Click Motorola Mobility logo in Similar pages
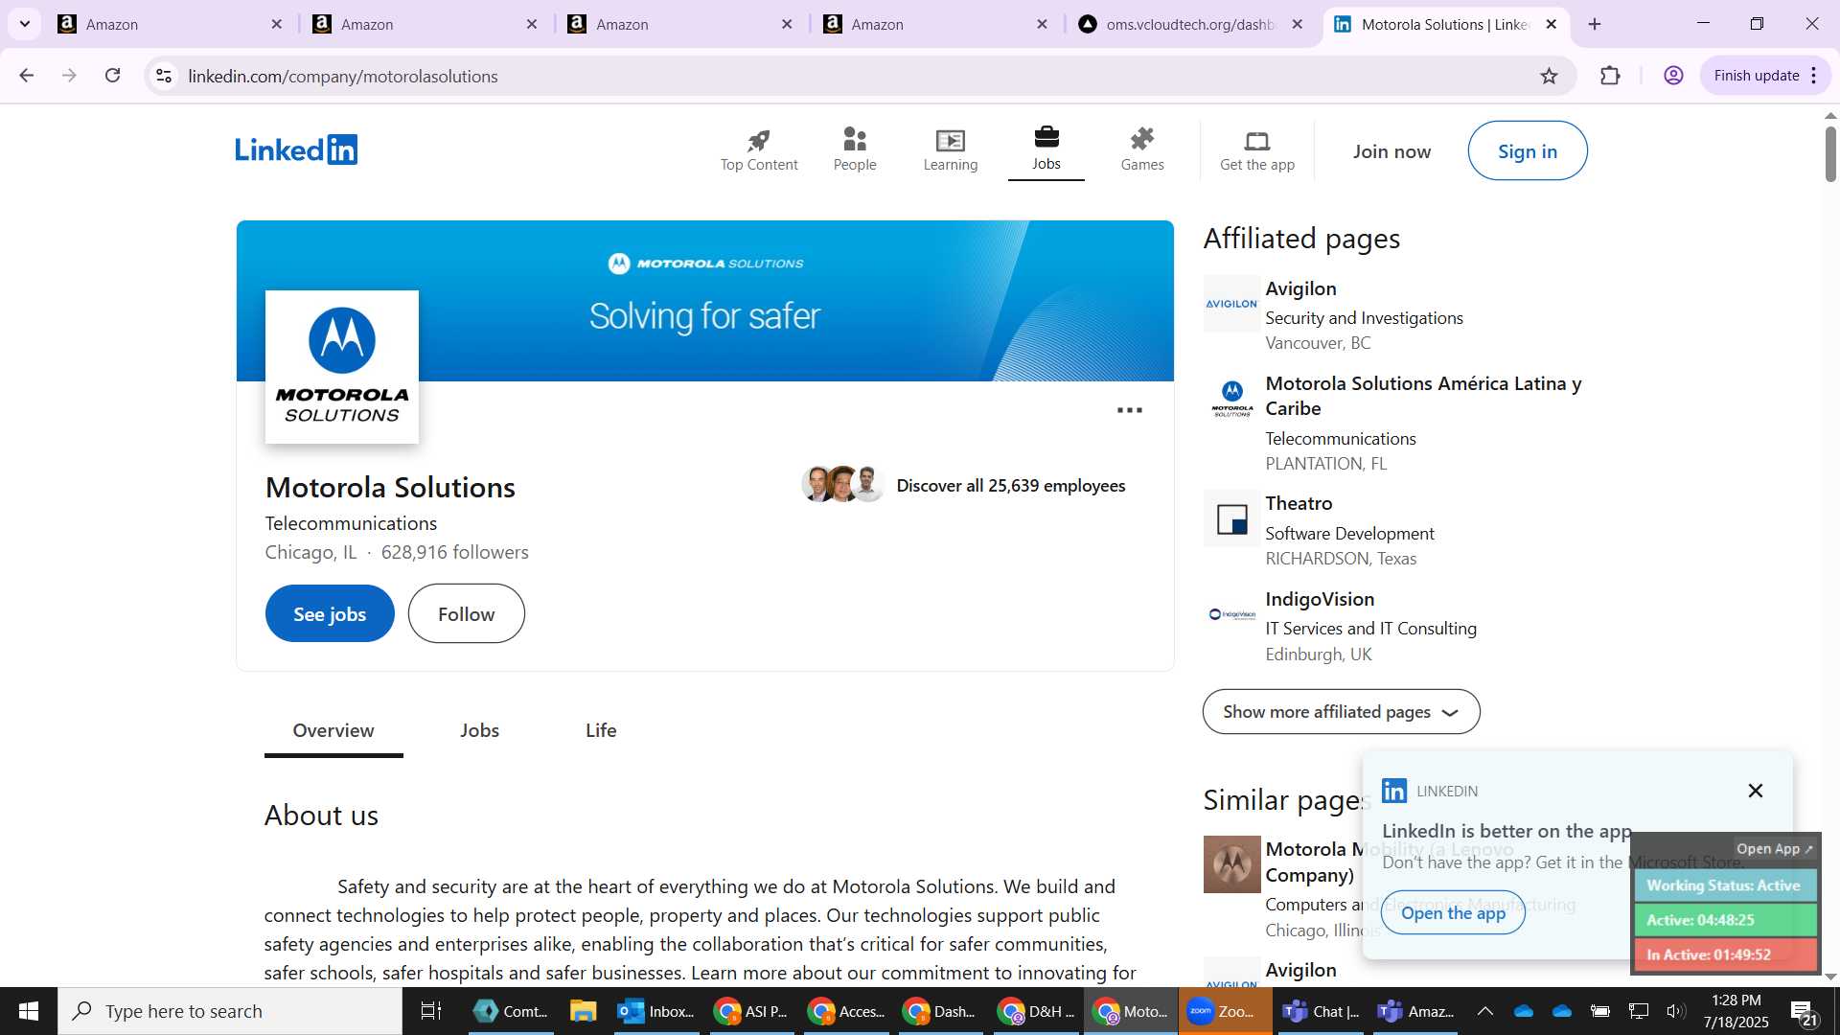Image resolution: width=1840 pixels, height=1035 pixels. 1231,864
